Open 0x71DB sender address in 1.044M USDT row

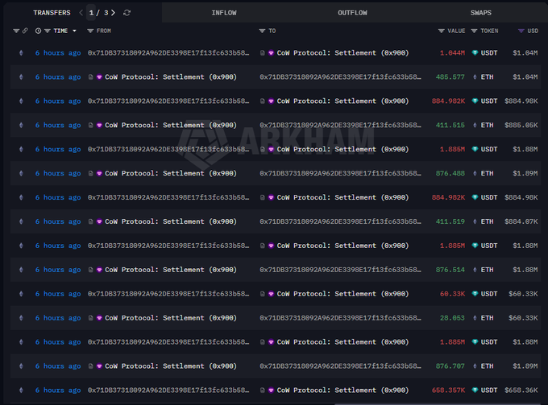(x=168, y=52)
